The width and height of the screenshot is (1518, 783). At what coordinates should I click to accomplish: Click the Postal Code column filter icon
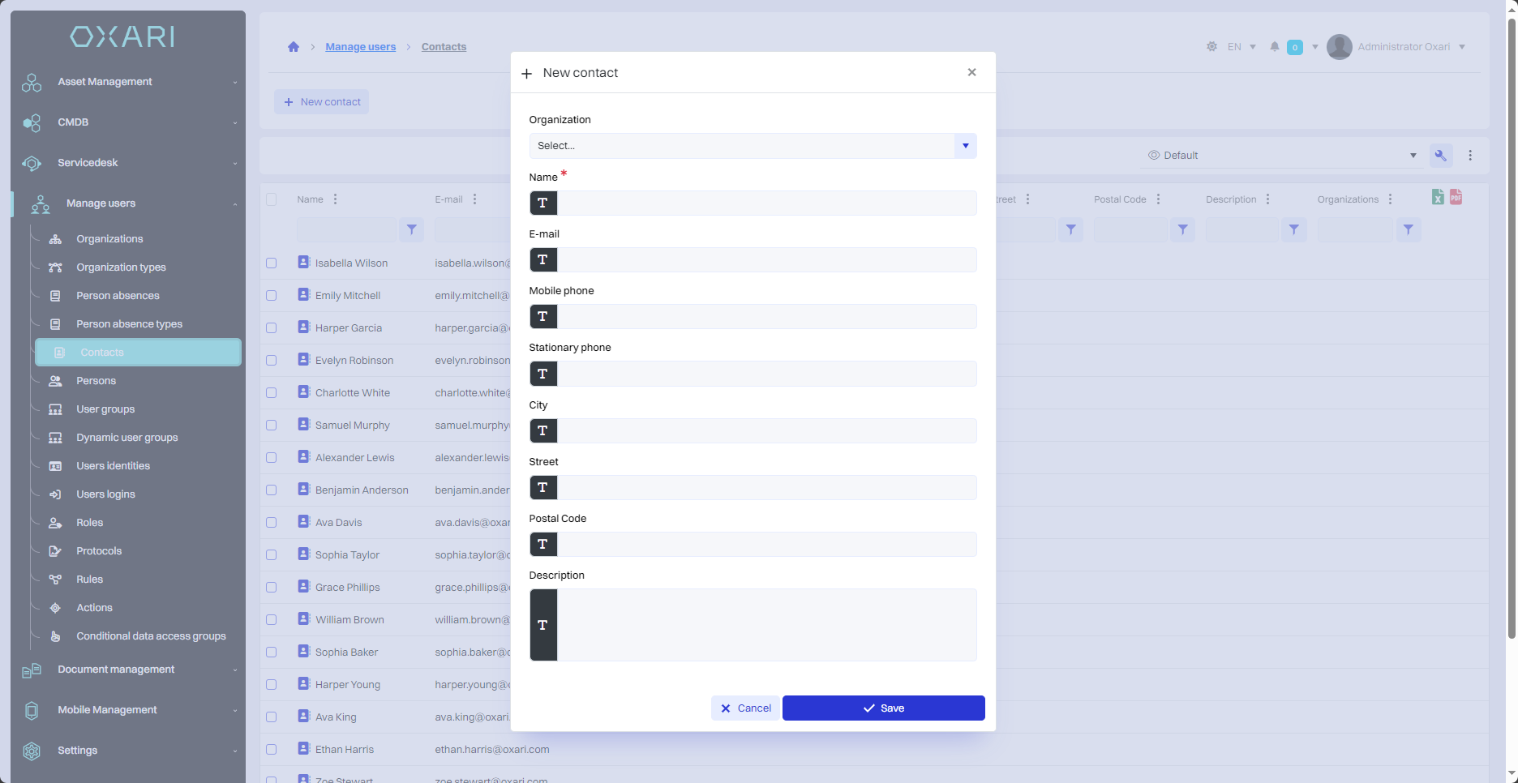pyautogui.click(x=1183, y=230)
